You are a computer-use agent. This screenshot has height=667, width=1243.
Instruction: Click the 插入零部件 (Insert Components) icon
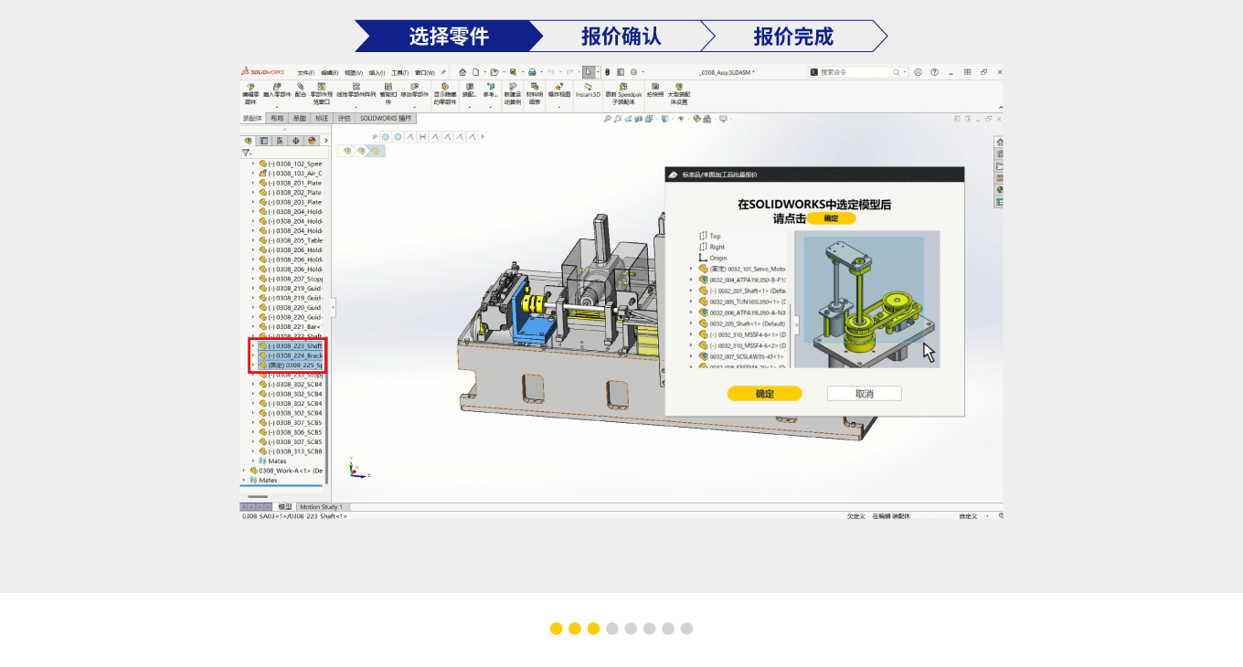(277, 90)
